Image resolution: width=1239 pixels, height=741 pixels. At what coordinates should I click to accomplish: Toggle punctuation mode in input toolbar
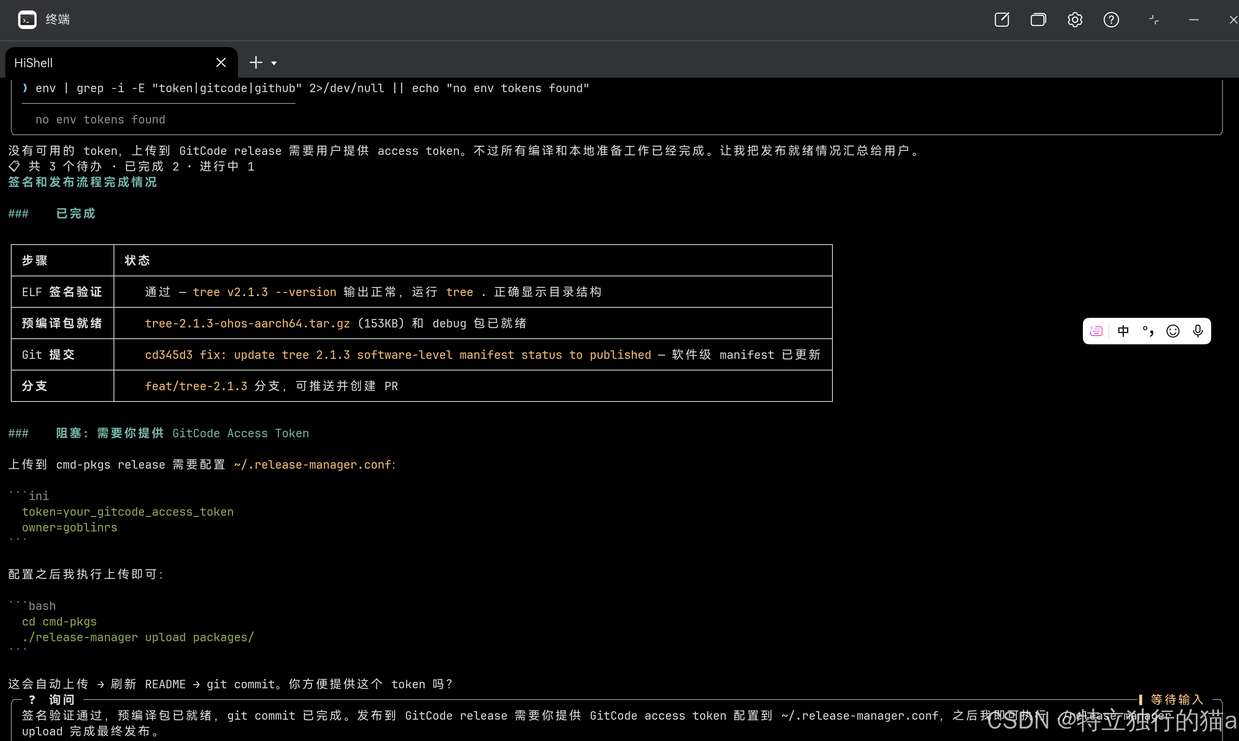1148,331
